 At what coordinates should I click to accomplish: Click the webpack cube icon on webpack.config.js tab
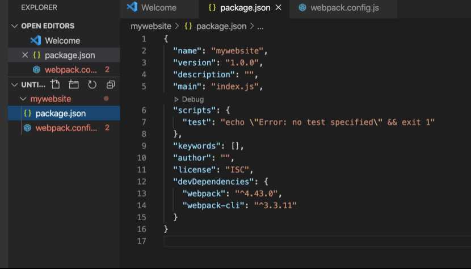coord(302,8)
